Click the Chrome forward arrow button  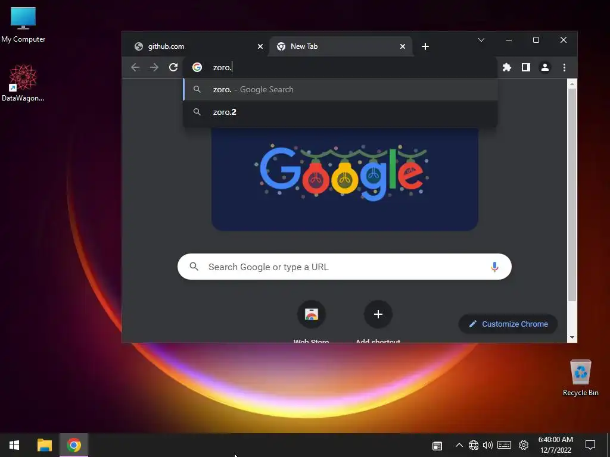[x=154, y=67]
